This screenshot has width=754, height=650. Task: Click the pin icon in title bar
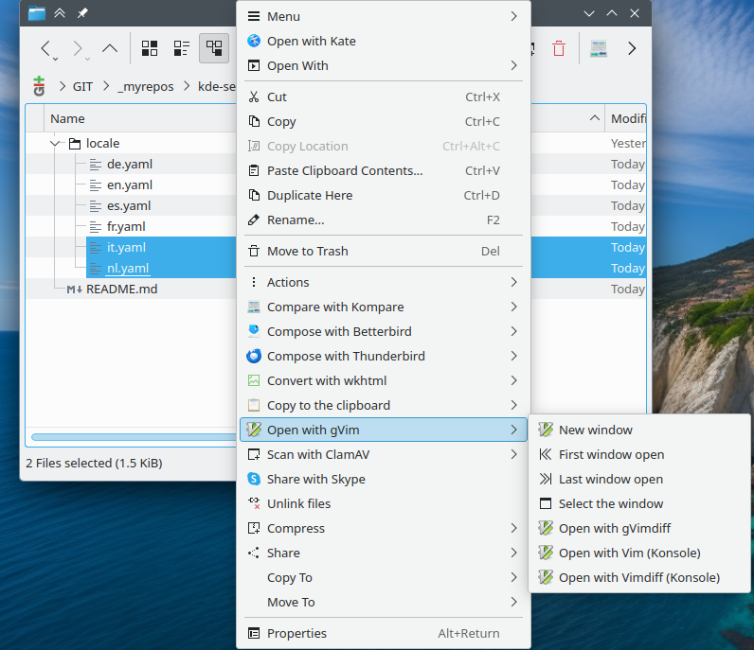82,13
